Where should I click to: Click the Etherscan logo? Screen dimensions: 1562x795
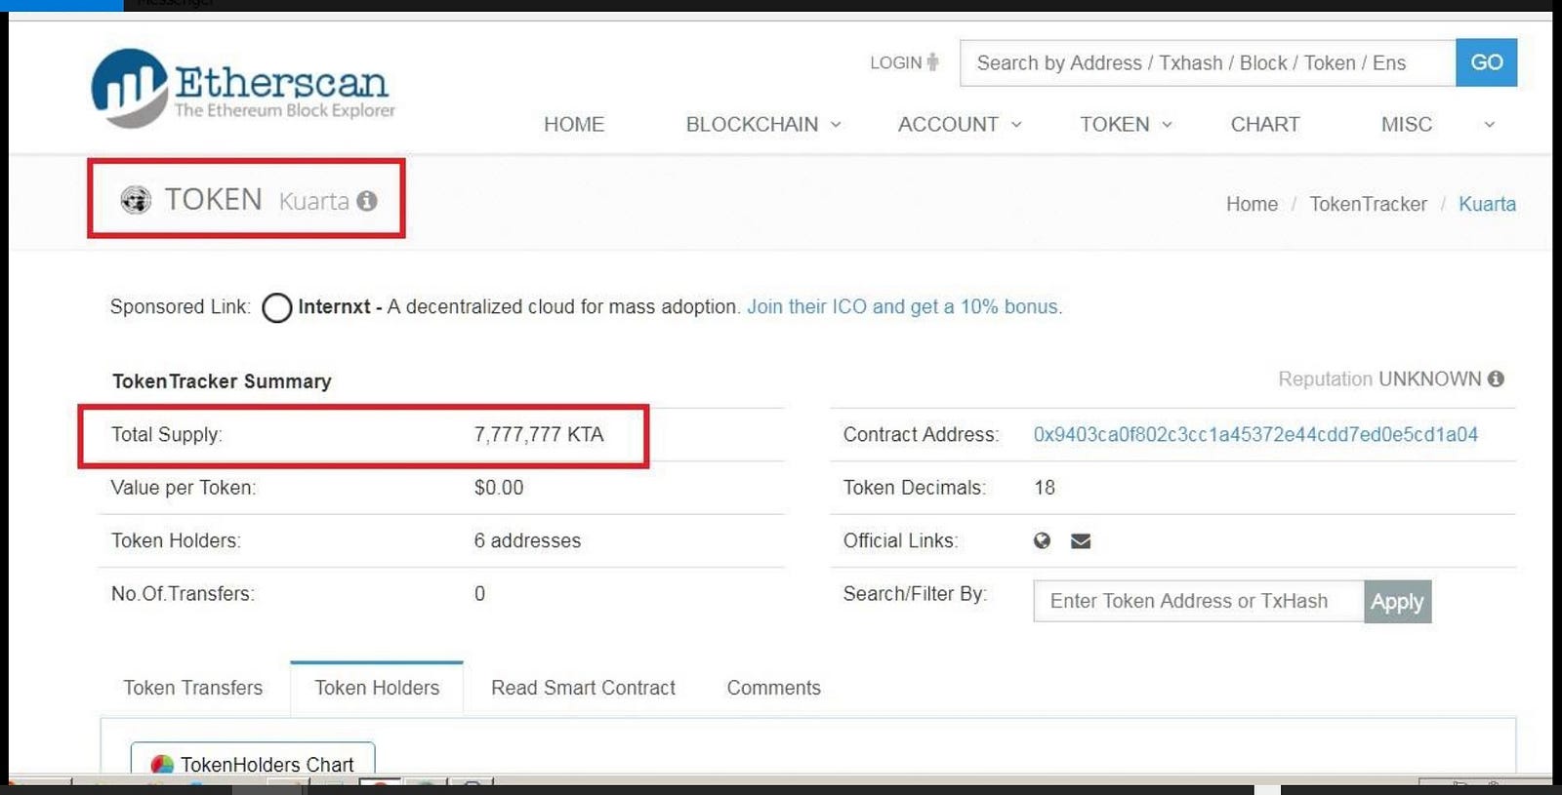point(243,88)
